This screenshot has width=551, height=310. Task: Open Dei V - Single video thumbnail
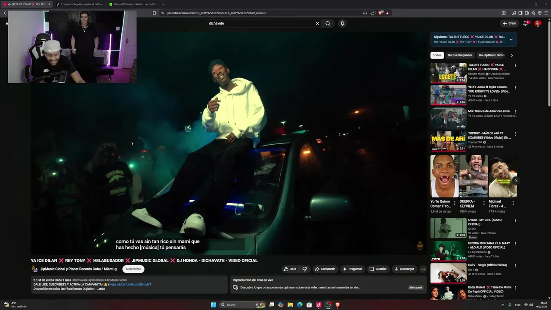coord(448,273)
